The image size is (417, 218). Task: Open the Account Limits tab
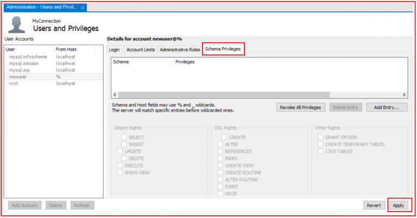click(x=140, y=49)
